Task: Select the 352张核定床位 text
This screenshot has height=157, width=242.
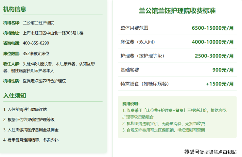Action: 36,54
